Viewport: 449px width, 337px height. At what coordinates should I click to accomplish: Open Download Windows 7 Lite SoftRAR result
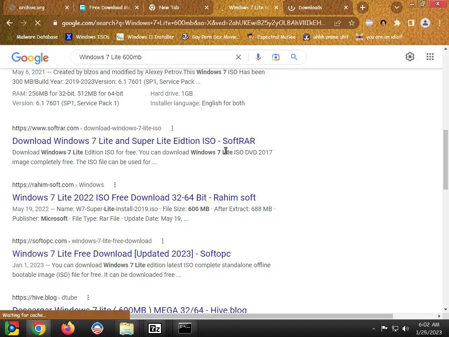[x=133, y=141]
